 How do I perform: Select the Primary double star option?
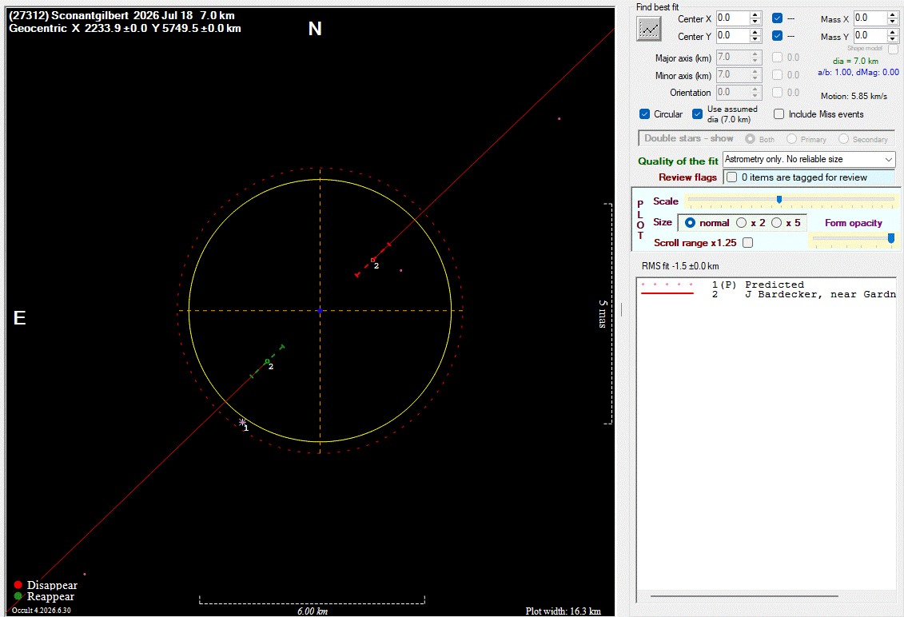[x=791, y=139]
